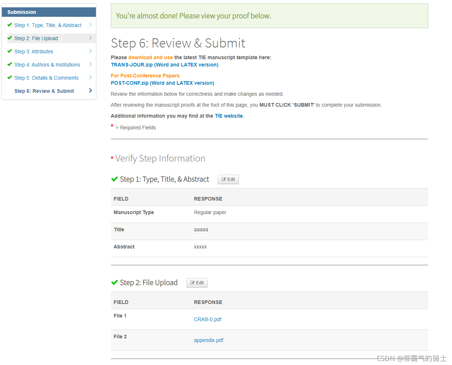Screen dimensions: 452x365
Task: Open the appendix.pdf file
Action: (209, 340)
